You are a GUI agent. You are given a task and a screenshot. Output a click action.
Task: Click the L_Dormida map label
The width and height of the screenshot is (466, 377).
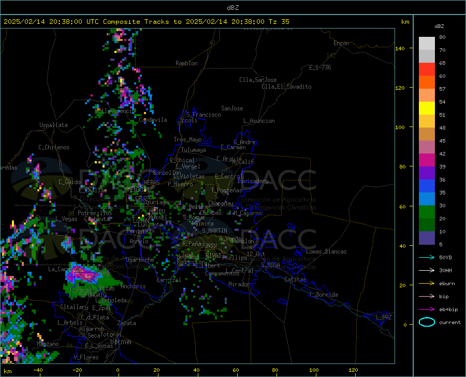(323, 295)
